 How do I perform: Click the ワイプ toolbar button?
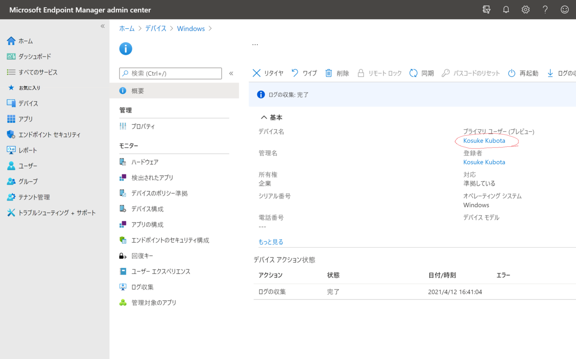click(304, 73)
